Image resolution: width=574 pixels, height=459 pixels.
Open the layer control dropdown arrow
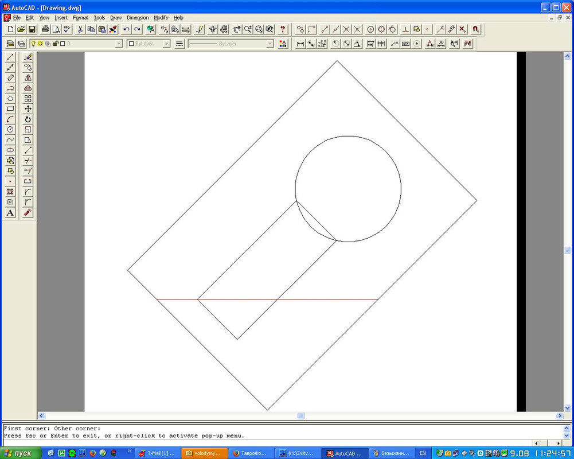pos(119,44)
